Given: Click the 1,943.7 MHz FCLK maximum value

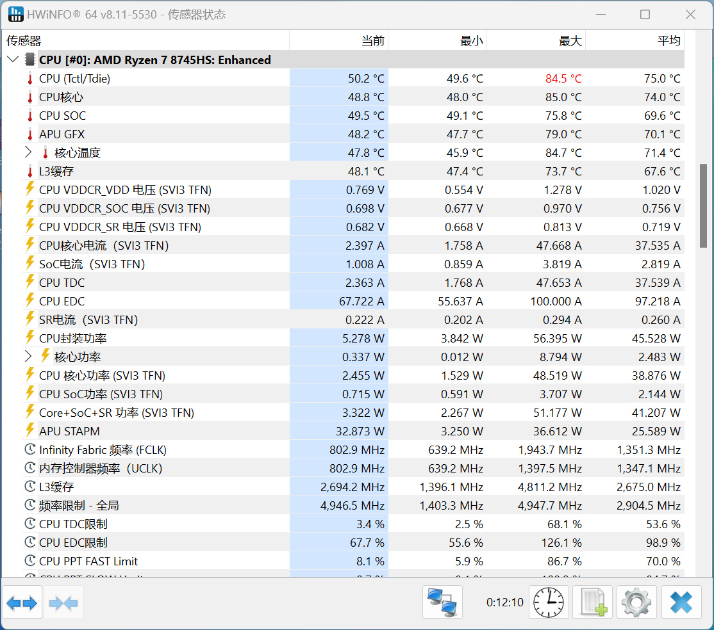Looking at the screenshot, I should [x=550, y=450].
